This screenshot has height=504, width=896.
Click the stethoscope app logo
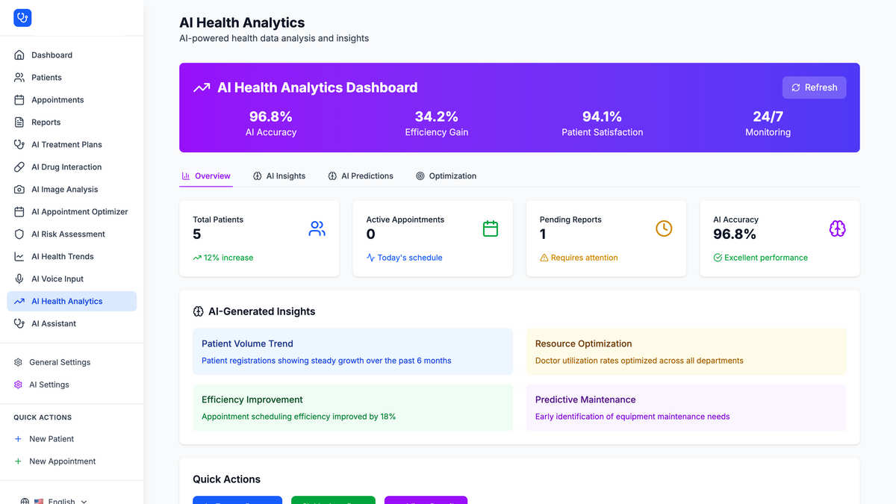pyautogui.click(x=22, y=18)
